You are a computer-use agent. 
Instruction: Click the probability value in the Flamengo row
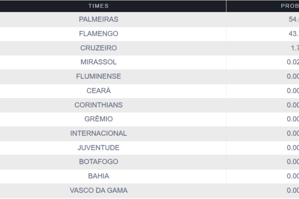click(x=293, y=34)
